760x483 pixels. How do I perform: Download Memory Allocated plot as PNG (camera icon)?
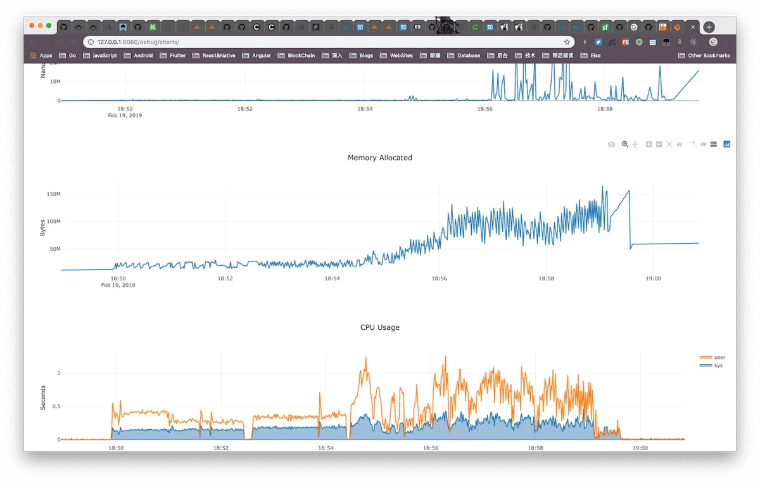[611, 144]
